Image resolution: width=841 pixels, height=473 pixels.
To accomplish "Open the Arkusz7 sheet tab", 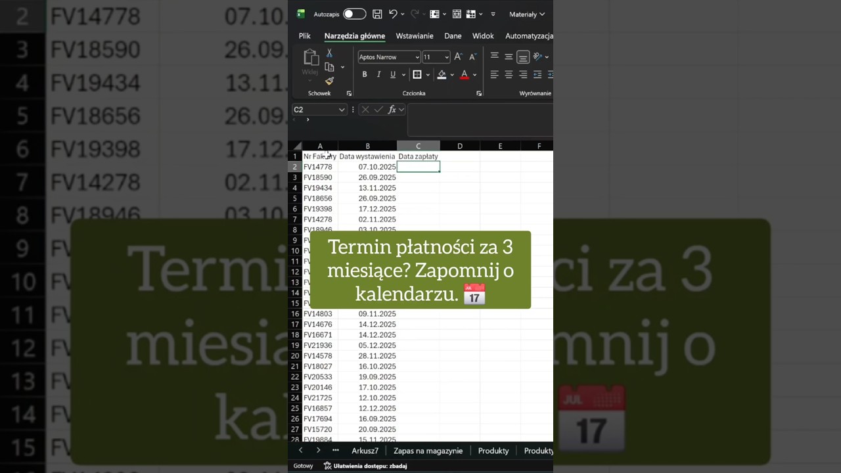I will [x=365, y=451].
